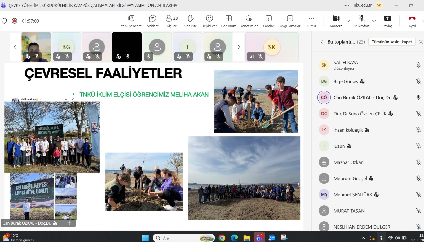Image resolution: width=424 pixels, height=242 pixels.
Task: Open the Denetimler controls menu
Action: tap(249, 21)
